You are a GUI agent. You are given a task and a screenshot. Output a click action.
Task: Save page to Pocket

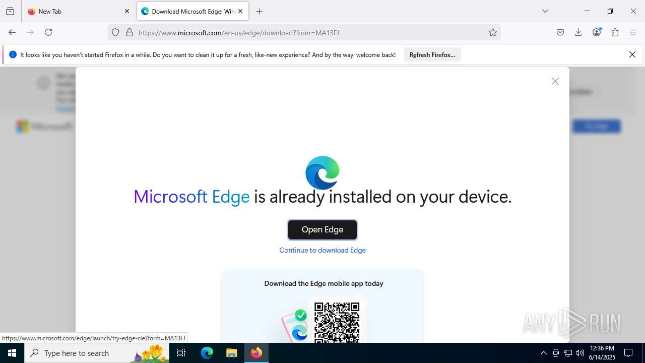(x=560, y=32)
